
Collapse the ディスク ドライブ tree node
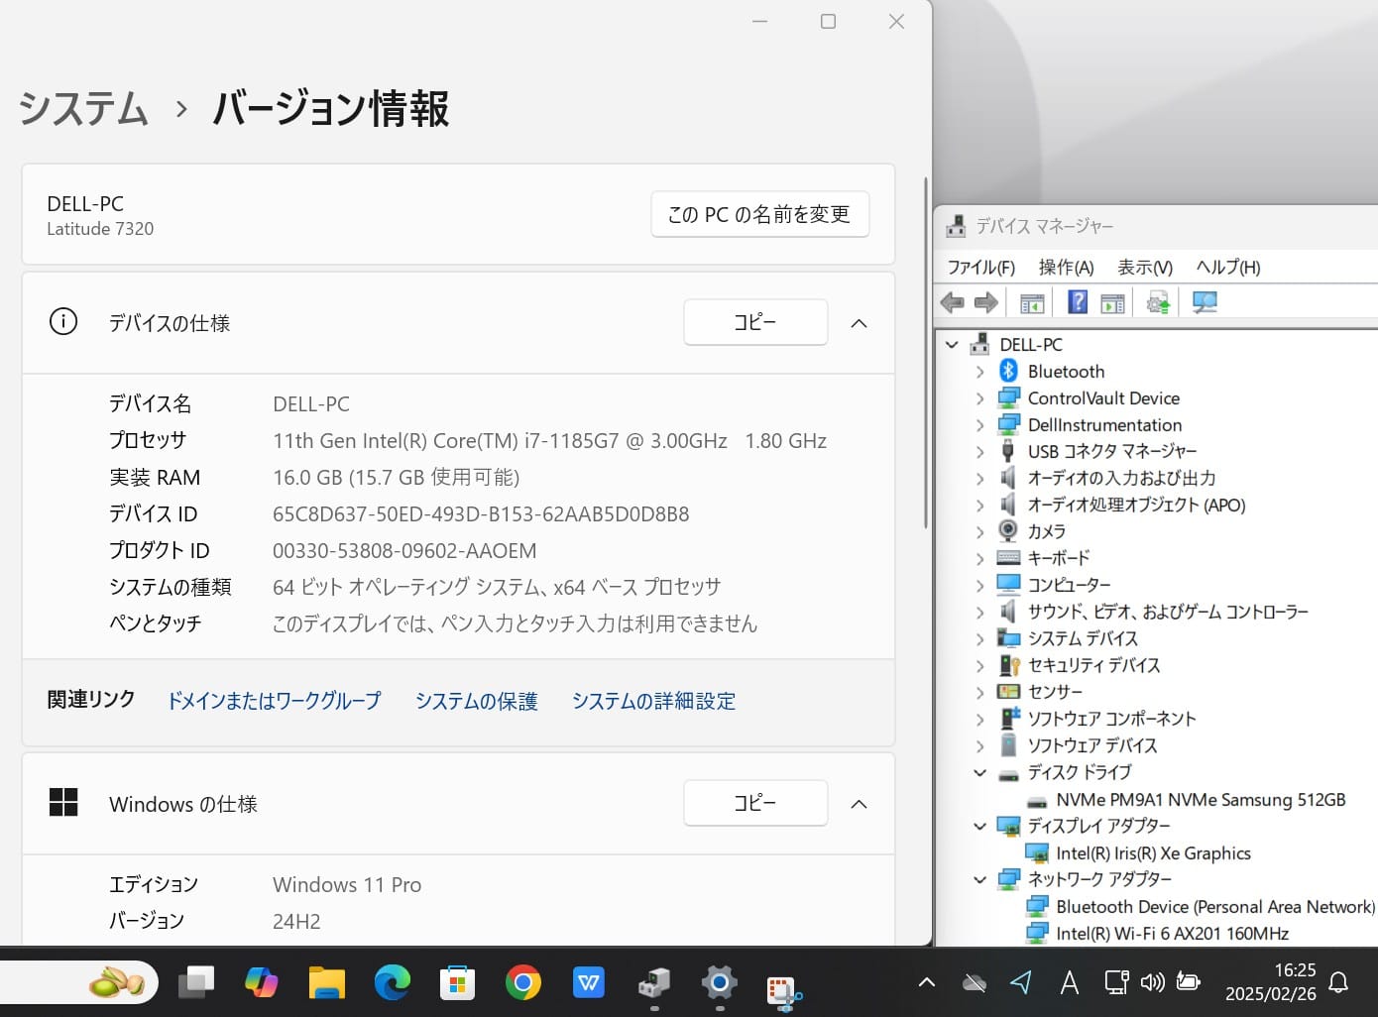click(x=979, y=772)
